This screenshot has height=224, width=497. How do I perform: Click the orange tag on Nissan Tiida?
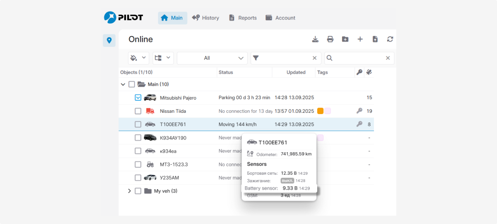click(320, 111)
